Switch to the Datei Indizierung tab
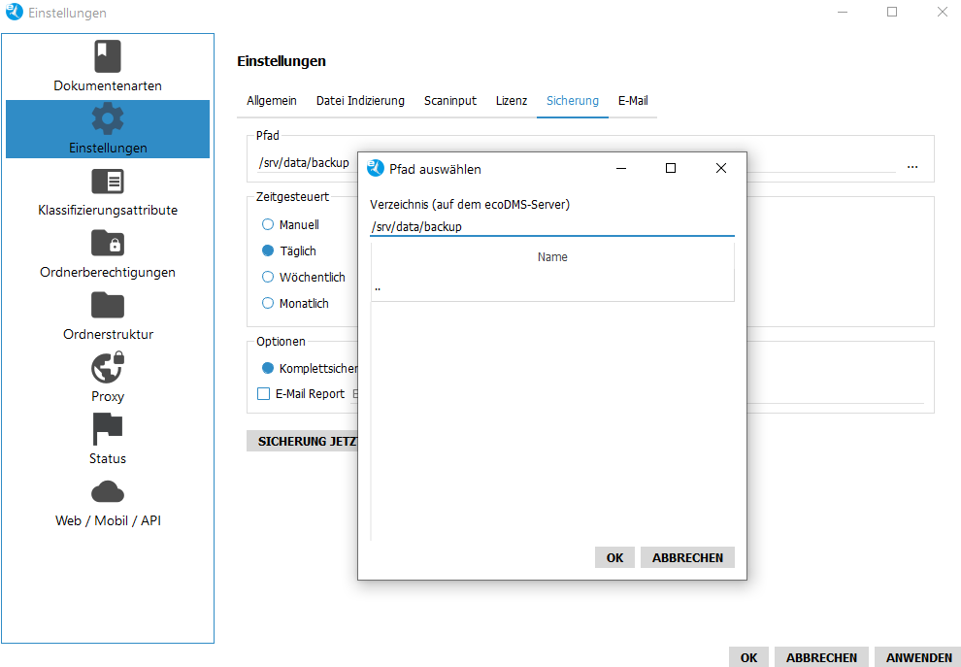Screen dimensions: 961x667 pyautogui.click(x=360, y=101)
